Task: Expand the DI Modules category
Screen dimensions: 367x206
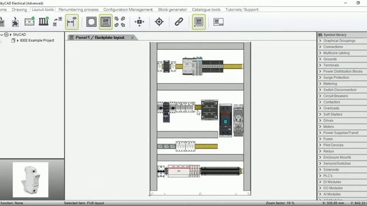Action: point(320,182)
